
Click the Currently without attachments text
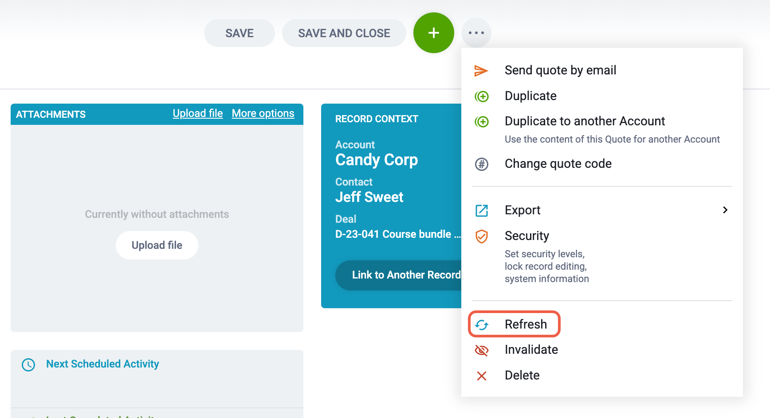[157, 214]
